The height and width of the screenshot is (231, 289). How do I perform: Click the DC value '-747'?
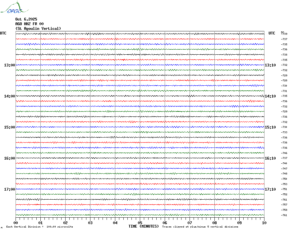coord(284,169)
